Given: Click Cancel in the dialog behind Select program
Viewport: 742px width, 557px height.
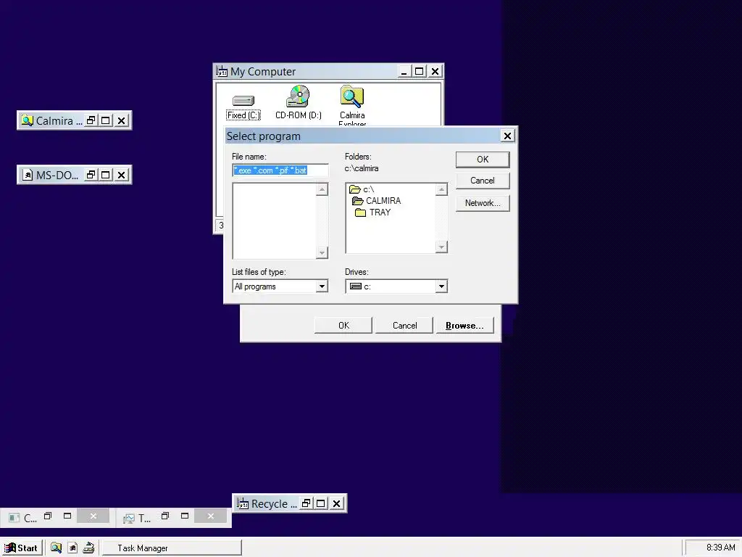Looking at the screenshot, I should click(x=404, y=326).
